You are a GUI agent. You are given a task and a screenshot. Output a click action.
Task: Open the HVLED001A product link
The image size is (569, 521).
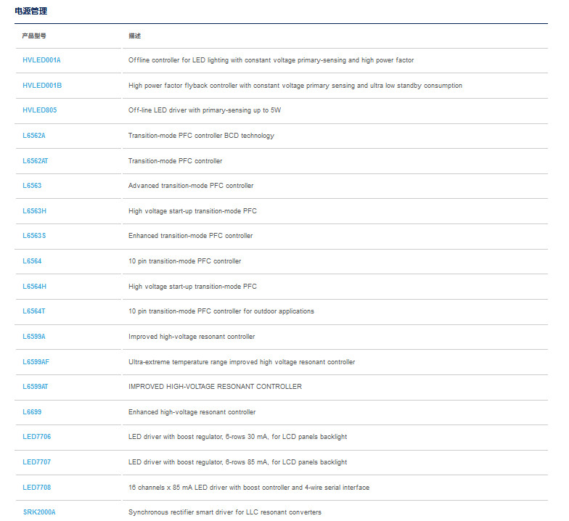click(41, 60)
